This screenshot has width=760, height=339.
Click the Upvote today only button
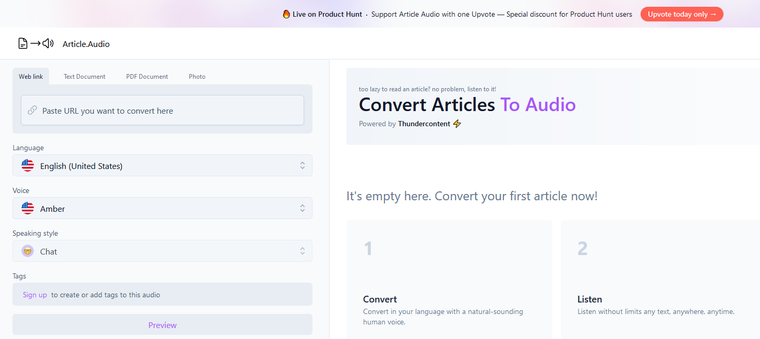pyautogui.click(x=682, y=14)
